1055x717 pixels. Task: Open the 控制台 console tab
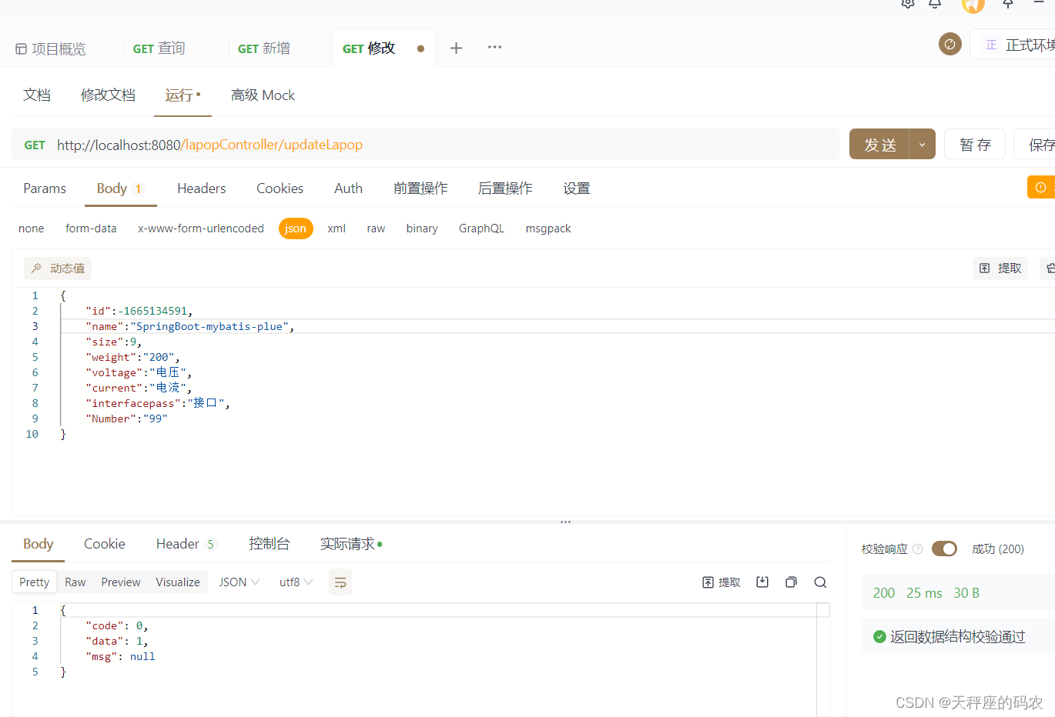pyautogui.click(x=269, y=544)
